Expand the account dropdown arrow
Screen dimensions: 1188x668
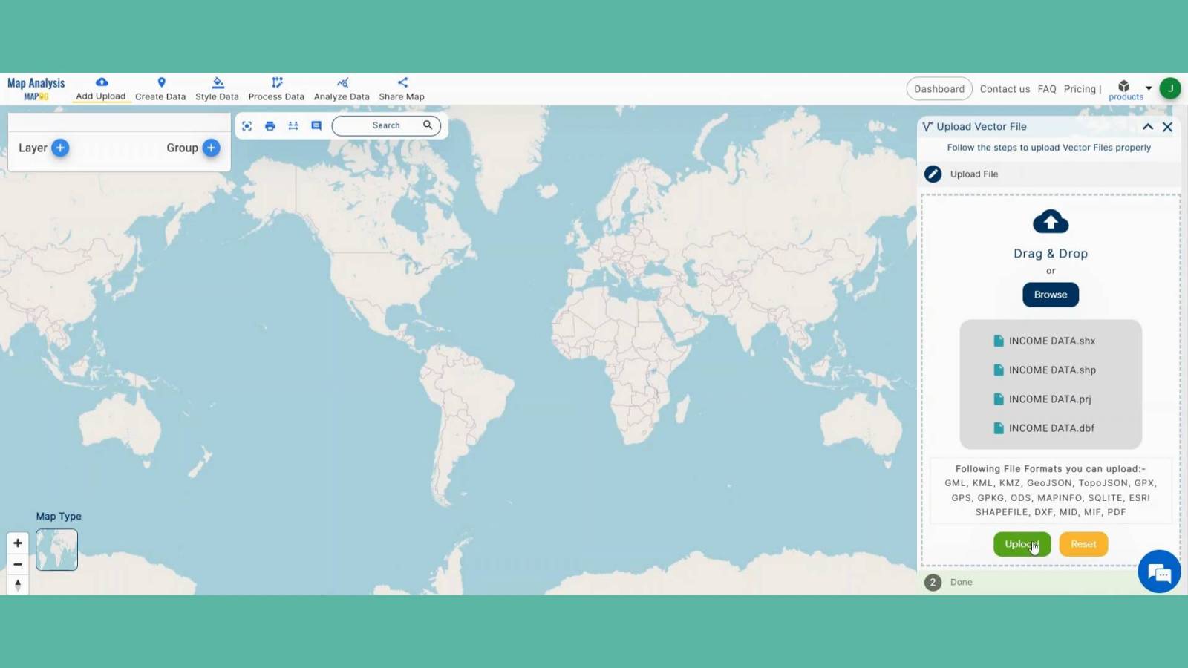1149,88
